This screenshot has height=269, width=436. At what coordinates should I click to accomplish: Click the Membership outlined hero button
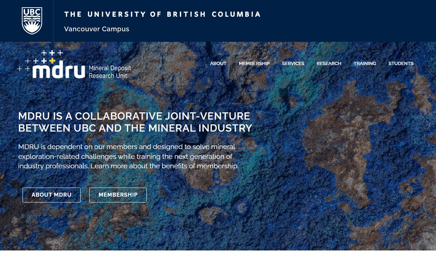118,195
